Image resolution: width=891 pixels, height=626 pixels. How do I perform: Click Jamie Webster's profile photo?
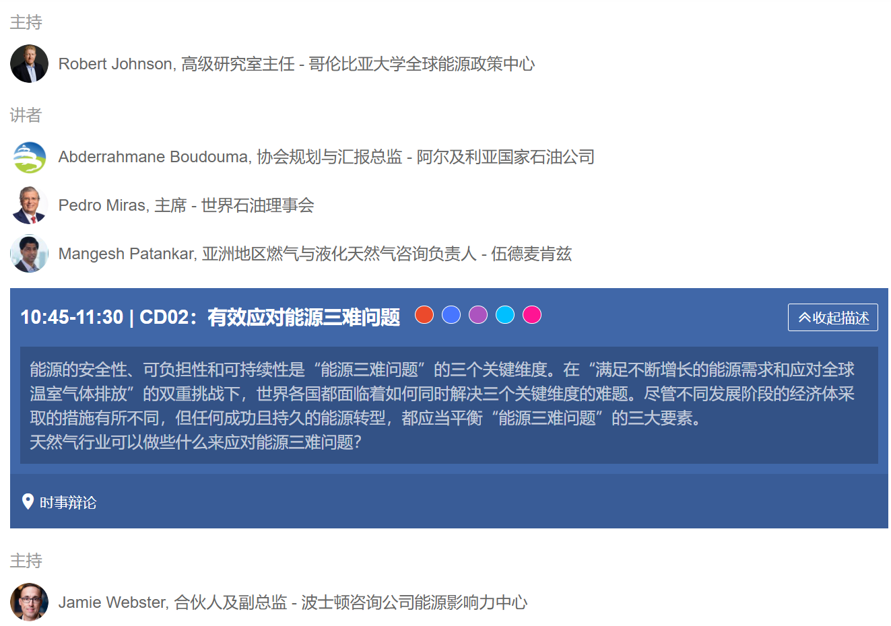pyautogui.click(x=29, y=602)
